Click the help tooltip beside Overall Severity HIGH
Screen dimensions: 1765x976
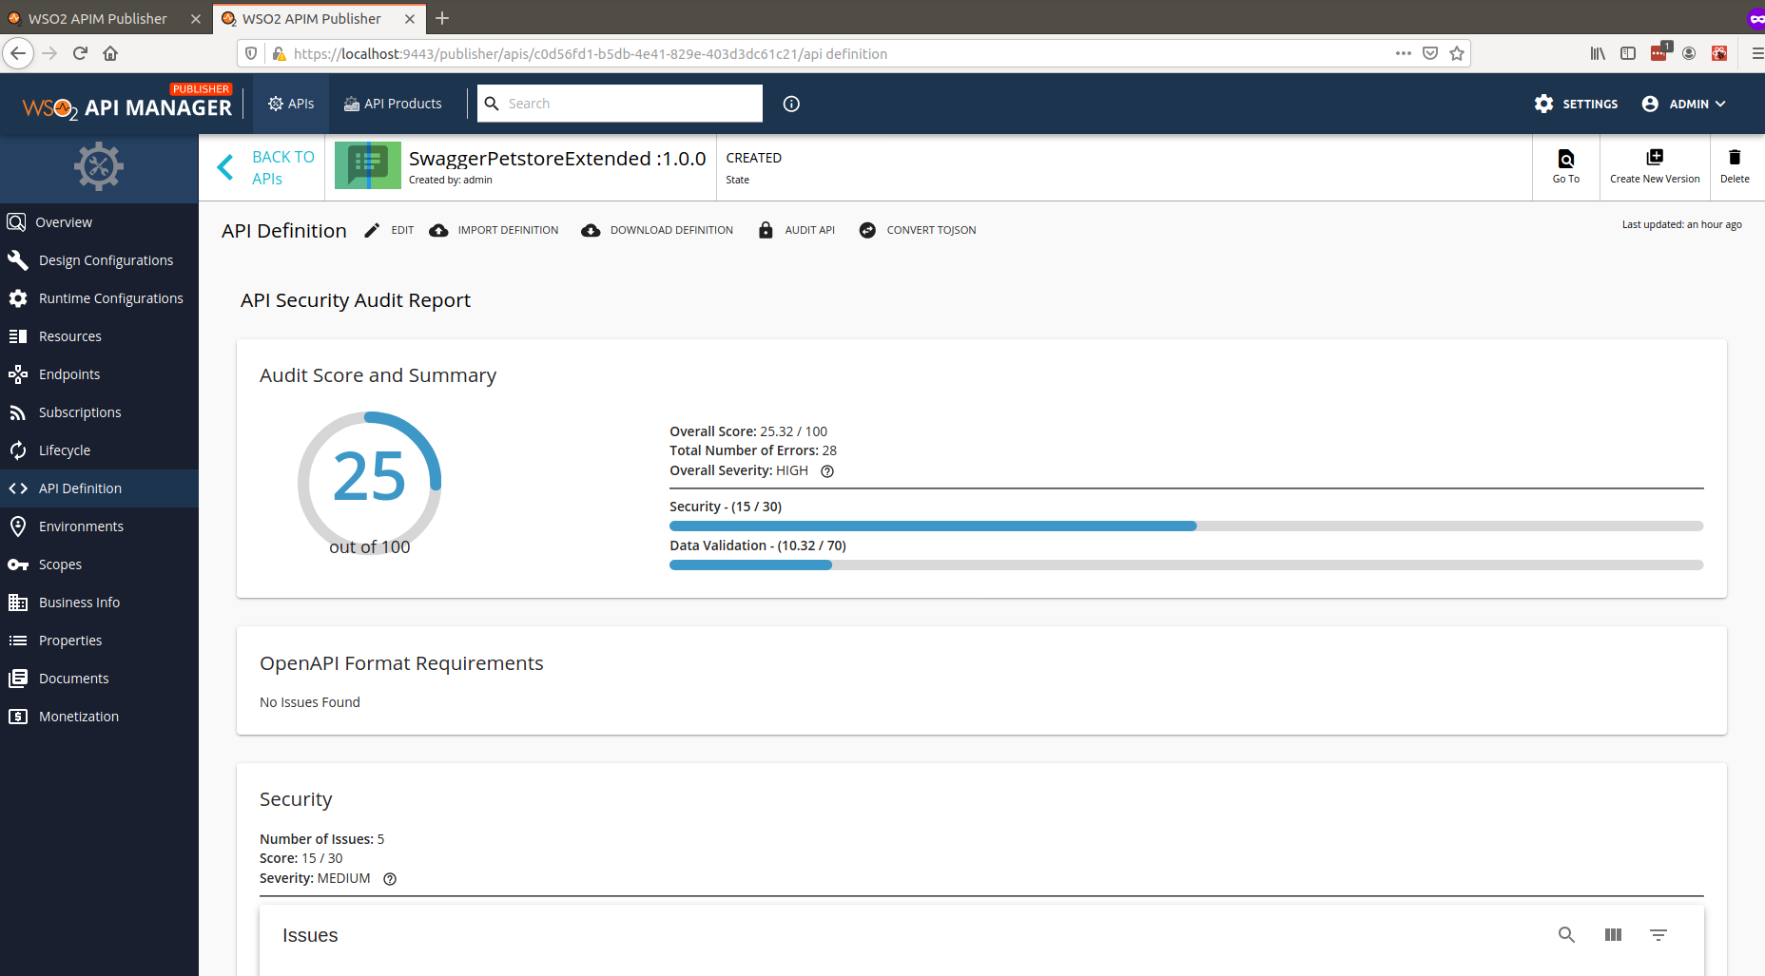click(826, 470)
